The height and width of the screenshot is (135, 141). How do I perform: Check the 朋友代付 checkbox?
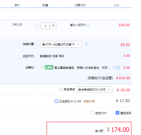tap(93, 113)
